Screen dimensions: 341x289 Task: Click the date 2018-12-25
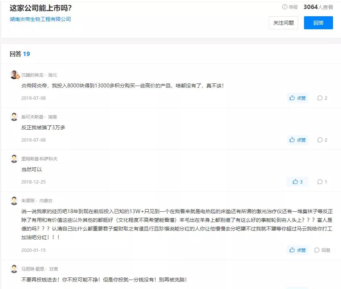tap(33, 182)
